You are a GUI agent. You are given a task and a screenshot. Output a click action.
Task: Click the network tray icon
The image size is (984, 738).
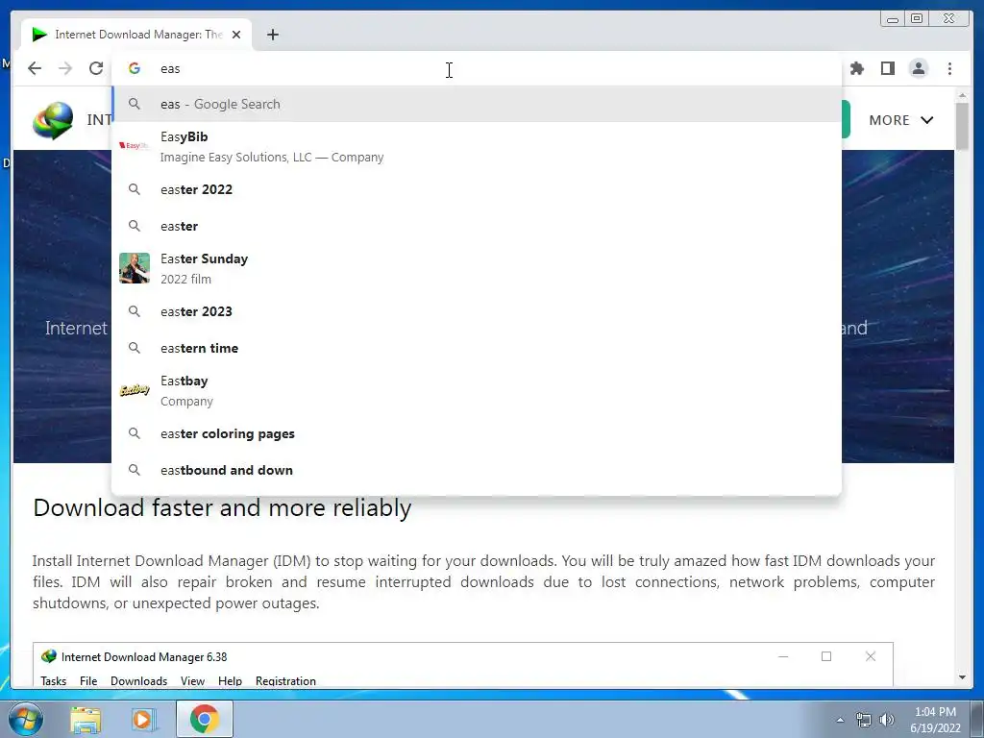[864, 720]
